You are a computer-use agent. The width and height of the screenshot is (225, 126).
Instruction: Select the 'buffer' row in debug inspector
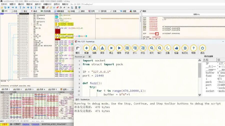coord(214,73)
